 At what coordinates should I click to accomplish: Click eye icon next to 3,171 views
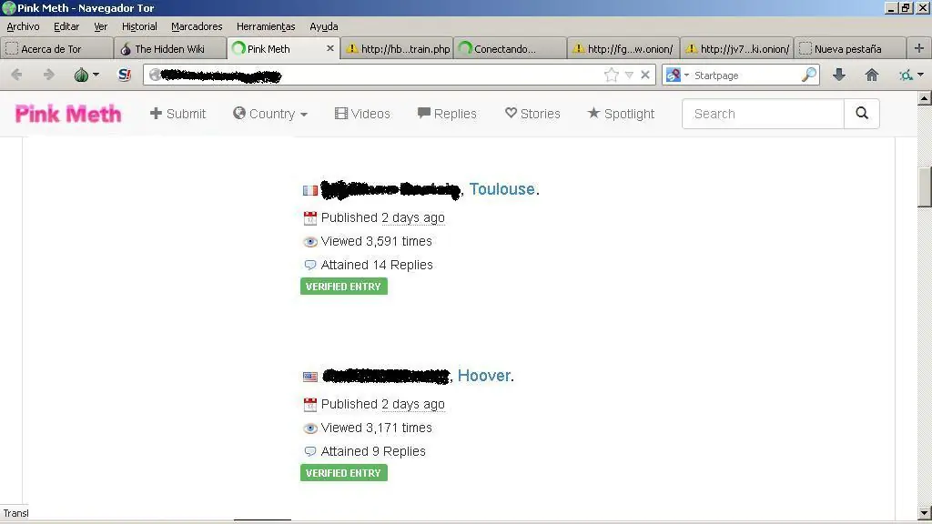click(310, 428)
